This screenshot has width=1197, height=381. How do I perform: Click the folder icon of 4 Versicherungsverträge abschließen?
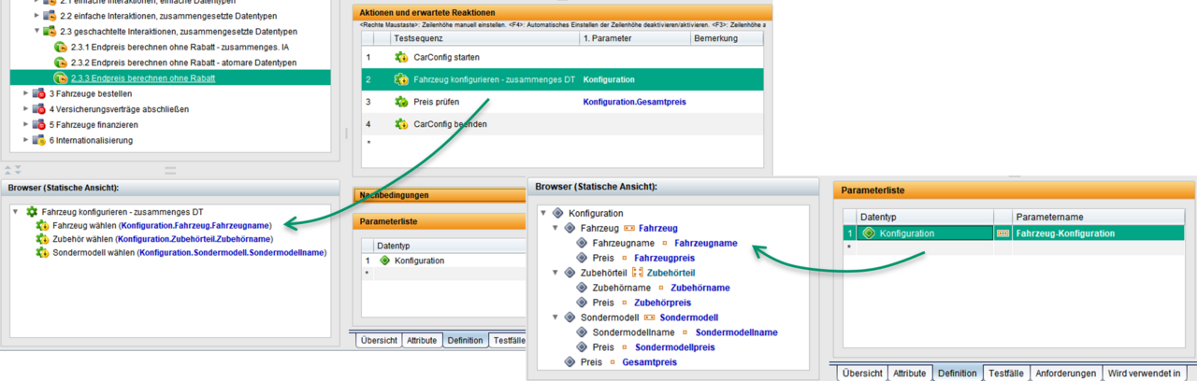tap(39, 109)
